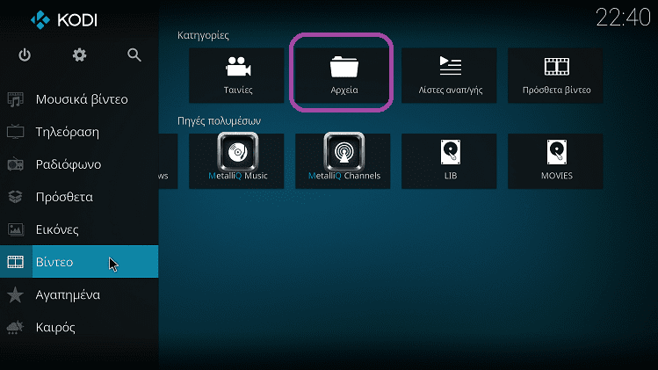Go to Καιρός weather
658x370 pixels.
[x=79, y=327]
